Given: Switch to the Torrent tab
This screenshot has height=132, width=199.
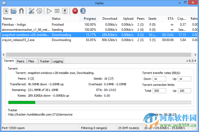Looking at the screenshot, I should 9,61.
